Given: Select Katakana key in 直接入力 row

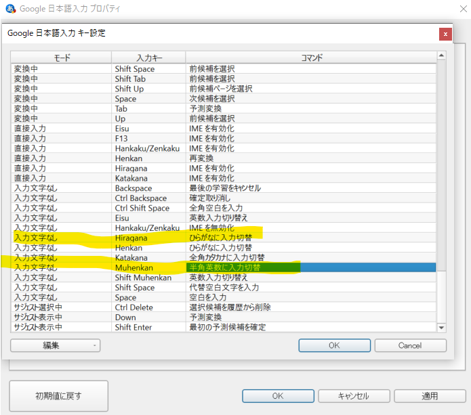Looking at the screenshot, I should tap(148, 178).
